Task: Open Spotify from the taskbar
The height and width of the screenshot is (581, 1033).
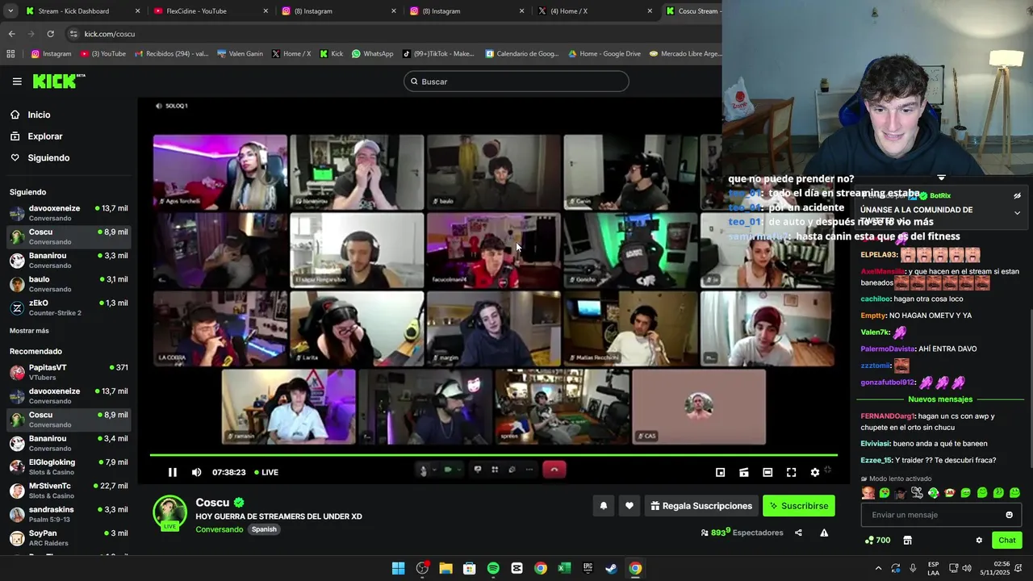Action: [x=493, y=568]
